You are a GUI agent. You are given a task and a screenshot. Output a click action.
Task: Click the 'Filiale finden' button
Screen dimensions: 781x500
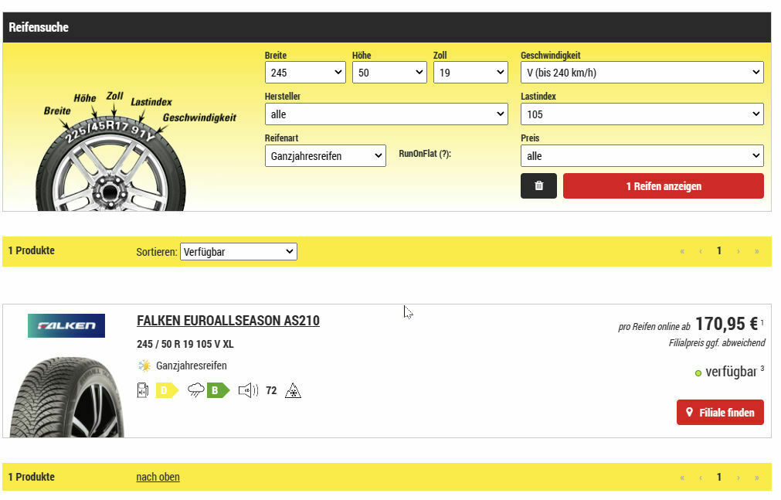[720, 413]
